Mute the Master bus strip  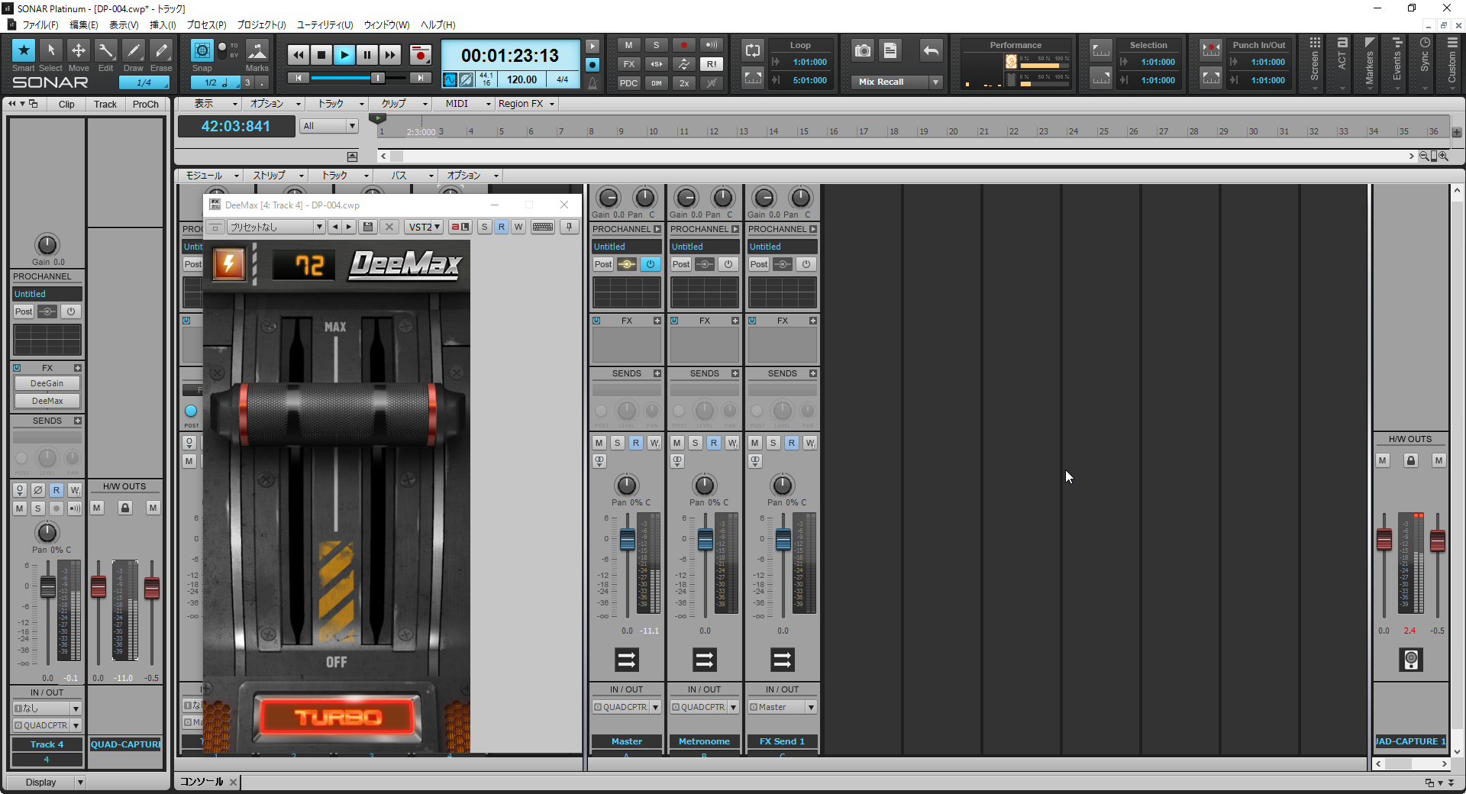(x=599, y=443)
